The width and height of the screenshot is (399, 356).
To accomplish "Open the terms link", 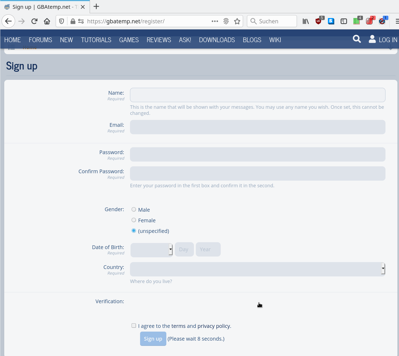I will click(178, 326).
